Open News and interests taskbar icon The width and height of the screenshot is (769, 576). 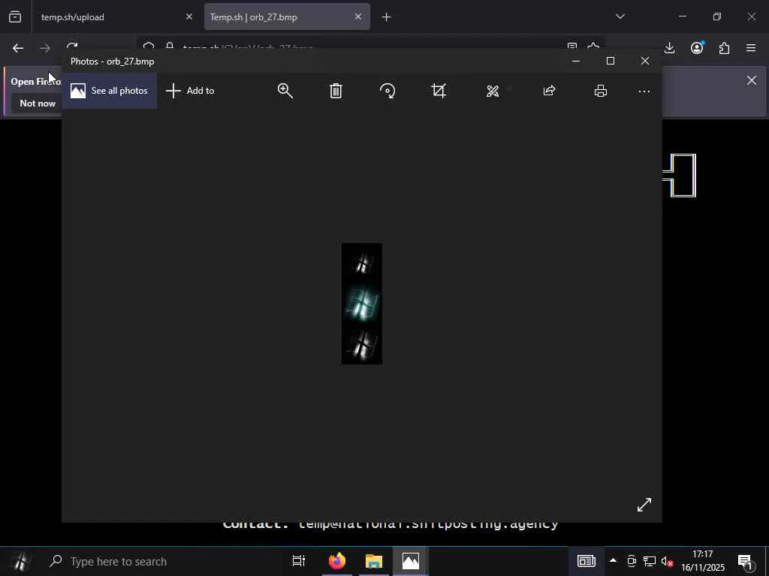586,561
